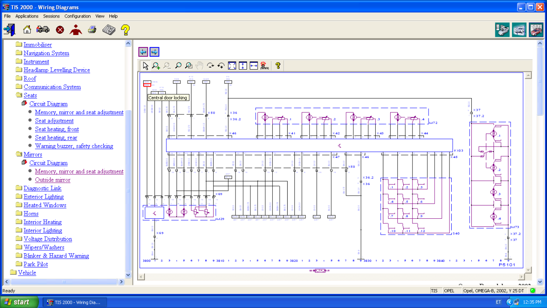Select the arrow pointer tool

(145, 66)
